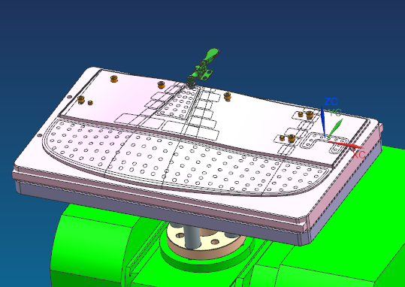Click the ZC axis label
The width and height of the screenshot is (405, 287).
coord(331,101)
